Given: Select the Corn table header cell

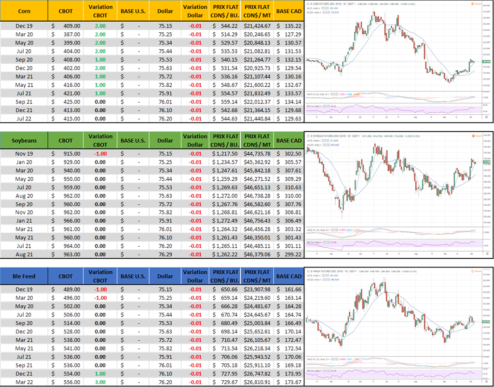Looking at the screenshot, I should [x=24, y=11].
